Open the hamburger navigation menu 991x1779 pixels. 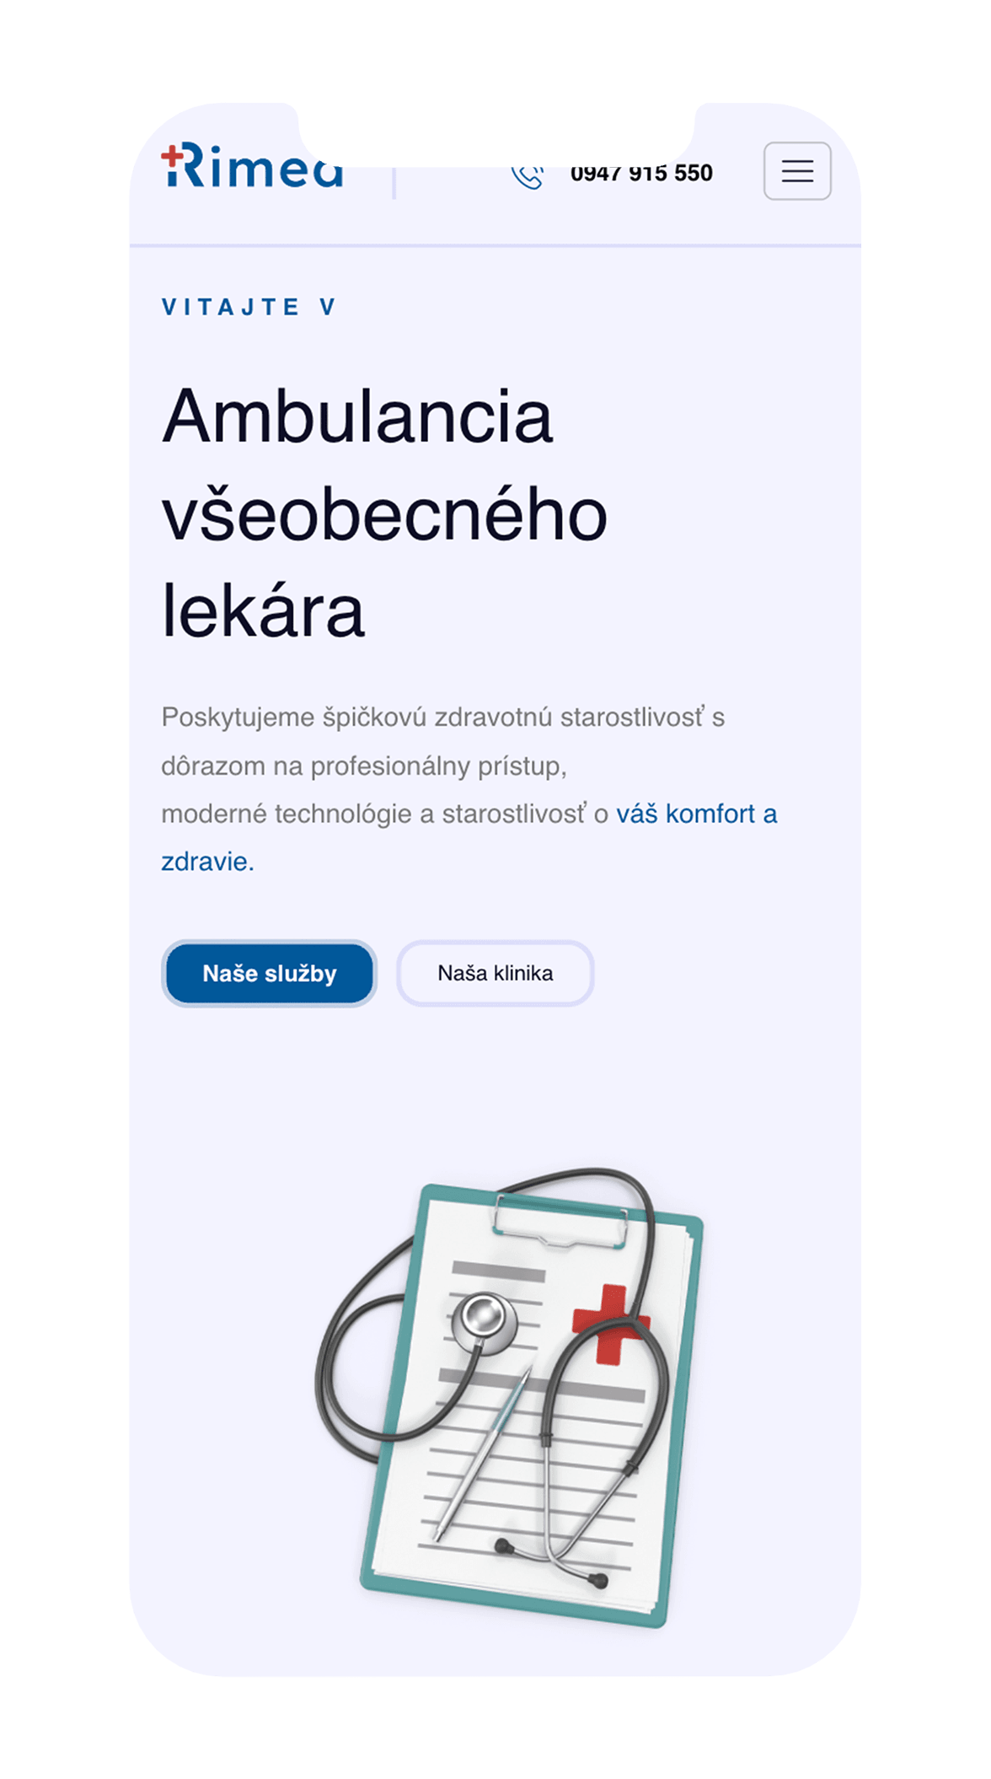tap(797, 171)
